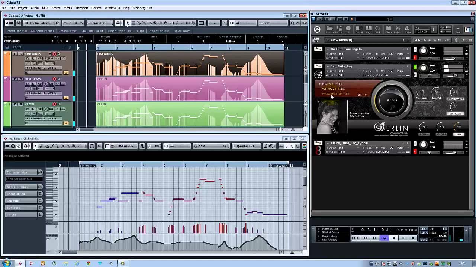The image size is (476, 267).
Task: Open the Kontakt Master panel
Action: tap(339, 29)
